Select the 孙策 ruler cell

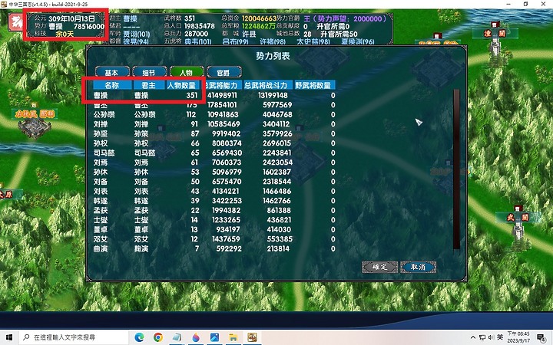[x=141, y=133]
